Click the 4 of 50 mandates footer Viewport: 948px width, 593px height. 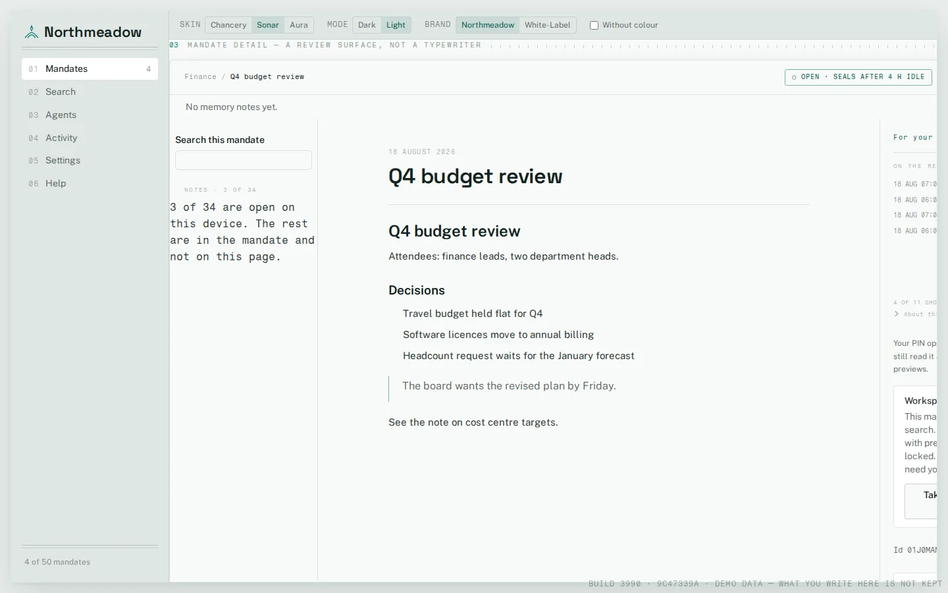click(x=57, y=562)
